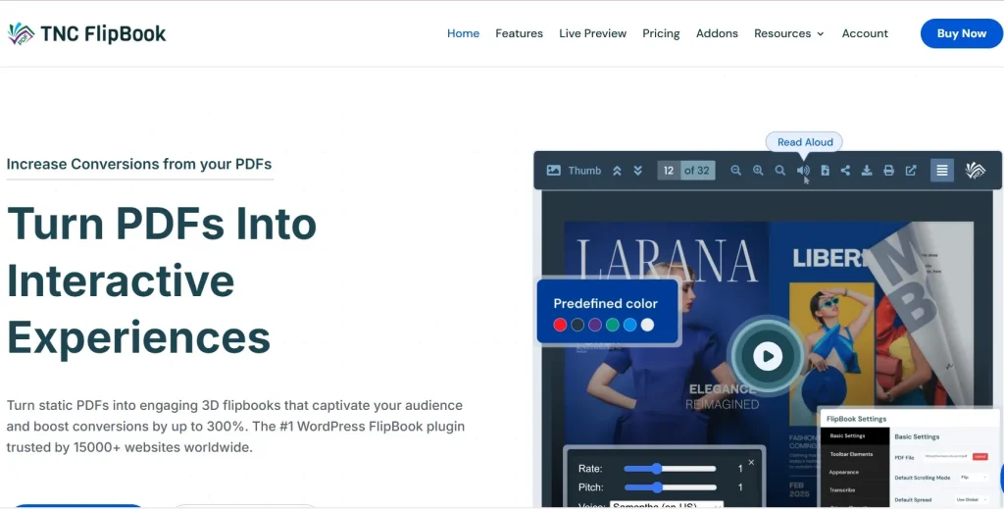Image resolution: width=1004 pixels, height=509 pixels.
Task: Toggle the highlighted list view button
Action: (941, 171)
